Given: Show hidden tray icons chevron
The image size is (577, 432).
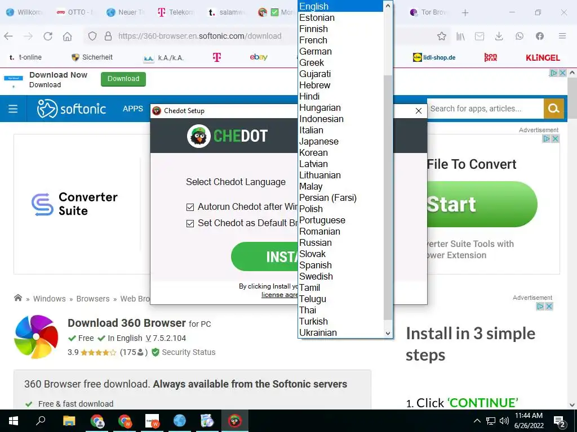Looking at the screenshot, I should coord(477,421).
